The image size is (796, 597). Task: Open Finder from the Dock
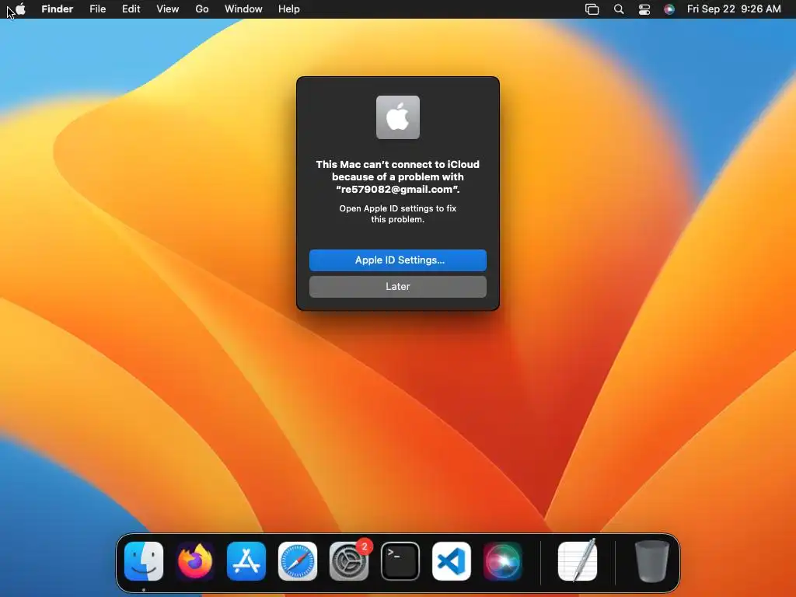click(x=144, y=561)
